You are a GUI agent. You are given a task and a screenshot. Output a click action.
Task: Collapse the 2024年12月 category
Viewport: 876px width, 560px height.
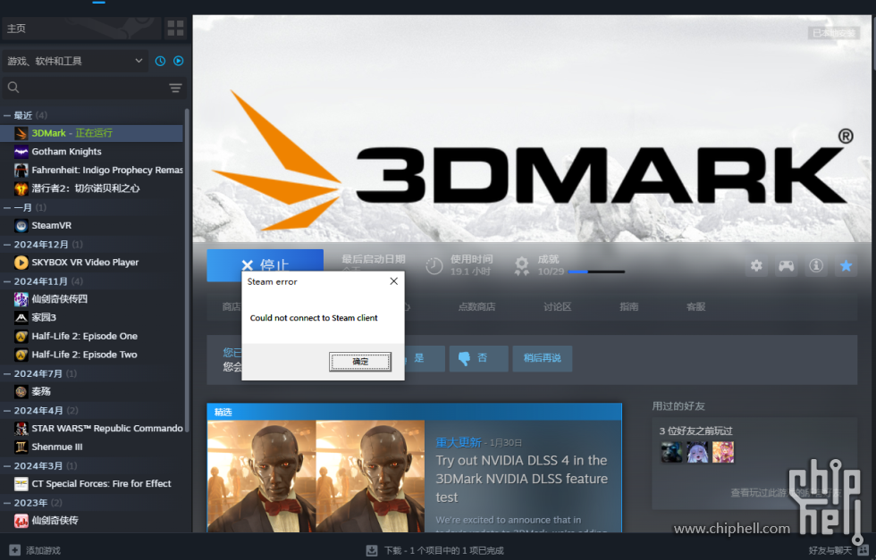tap(7, 245)
